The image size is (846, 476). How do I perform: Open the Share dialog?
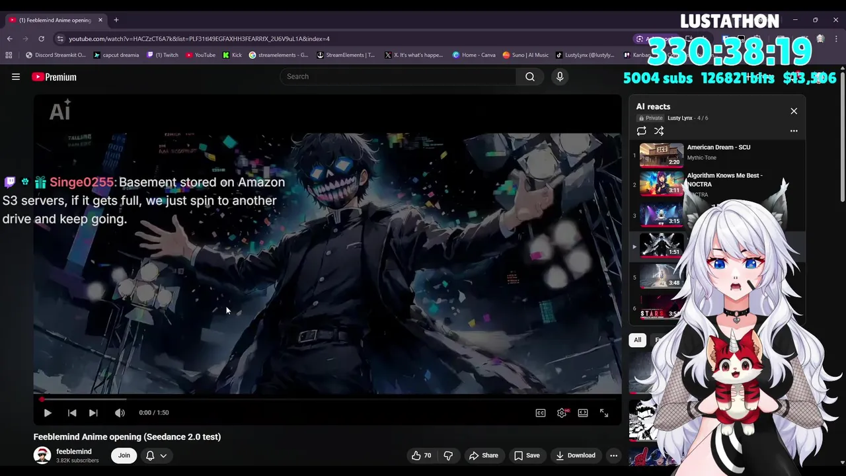point(483,455)
